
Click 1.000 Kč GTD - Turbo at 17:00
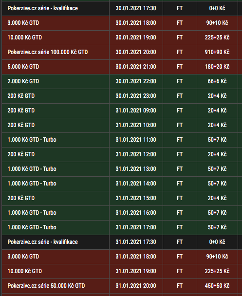click(120, 227)
